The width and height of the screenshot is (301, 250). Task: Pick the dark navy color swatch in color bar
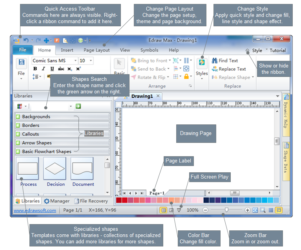[x=206, y=200]
